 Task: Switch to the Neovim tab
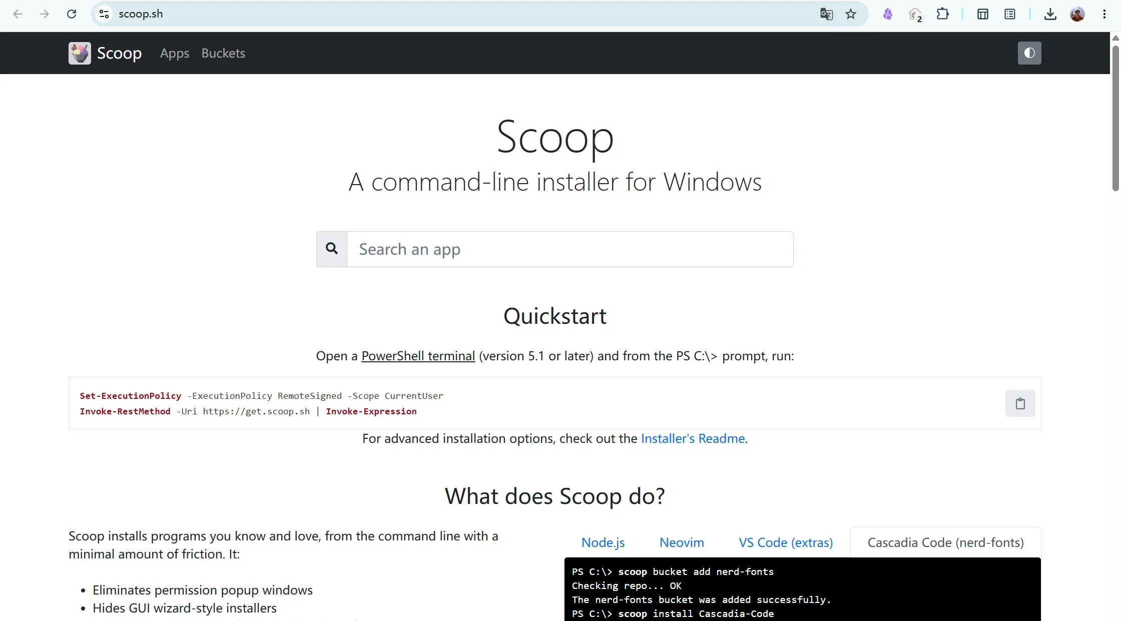point(682,542)
